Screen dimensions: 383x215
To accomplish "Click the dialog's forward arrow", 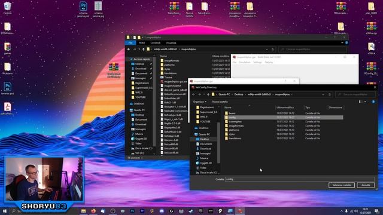I will [x=199, y=94].
